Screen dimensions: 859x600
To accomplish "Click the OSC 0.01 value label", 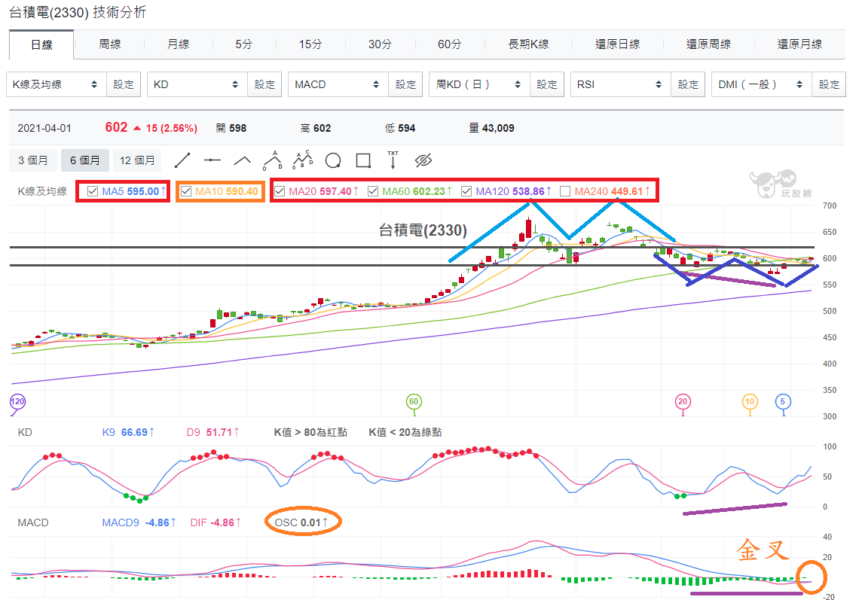I will pyautogui.click(x=301, y=522).
